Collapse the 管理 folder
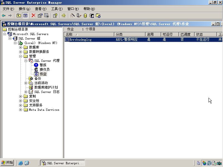Image resolution: width=223 pixels, height=167 pixels. [20, 56]
